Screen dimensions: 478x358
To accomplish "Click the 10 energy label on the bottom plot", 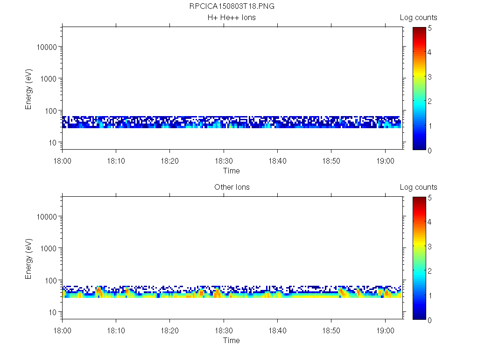I will click(x=53, y=312).
